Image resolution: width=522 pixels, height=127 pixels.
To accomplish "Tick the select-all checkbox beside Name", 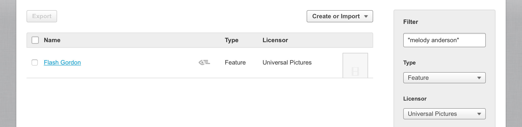I will 35,40.
